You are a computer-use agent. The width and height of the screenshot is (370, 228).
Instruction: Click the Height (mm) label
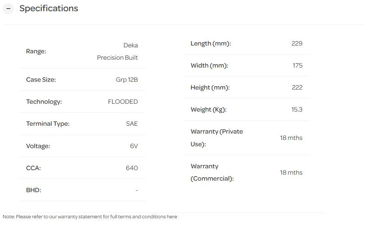click(x=210, y=87)
